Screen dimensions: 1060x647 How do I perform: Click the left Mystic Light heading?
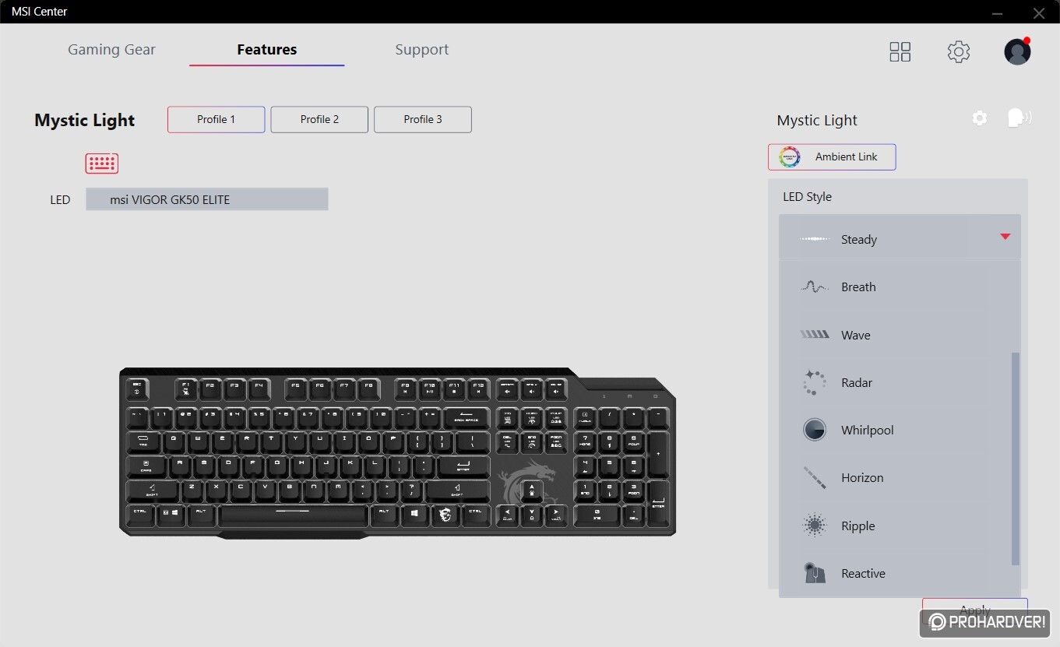(x=85, y=120)
